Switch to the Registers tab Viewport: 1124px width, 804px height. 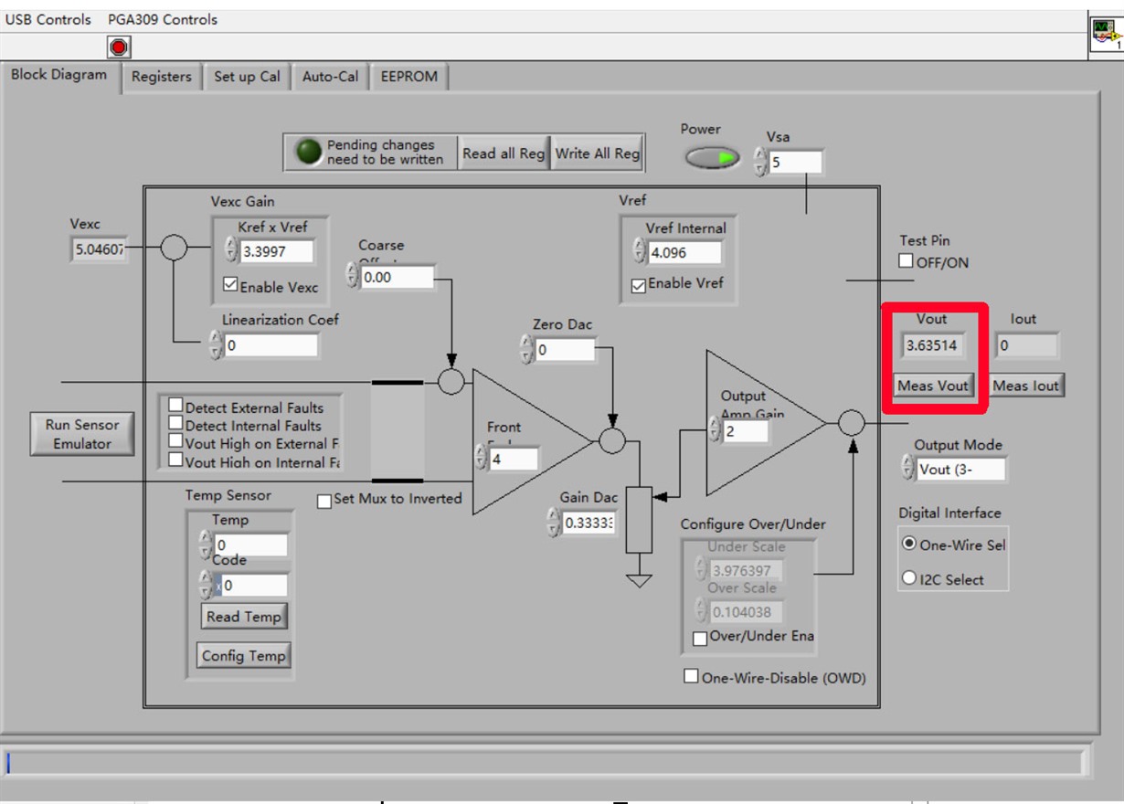[161, 77]
